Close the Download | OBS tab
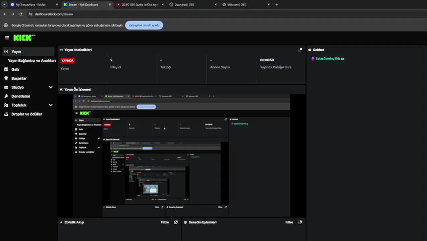427x241 pixels. click(x=215, y=5)
